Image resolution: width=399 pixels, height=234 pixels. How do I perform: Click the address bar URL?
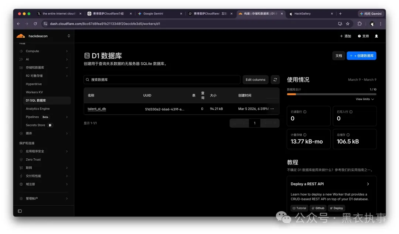[105, 24]
